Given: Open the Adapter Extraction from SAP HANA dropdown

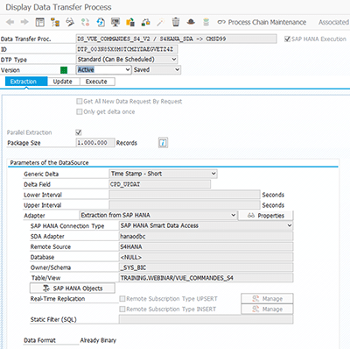Looking at the screenshot, I should [157, 216].
